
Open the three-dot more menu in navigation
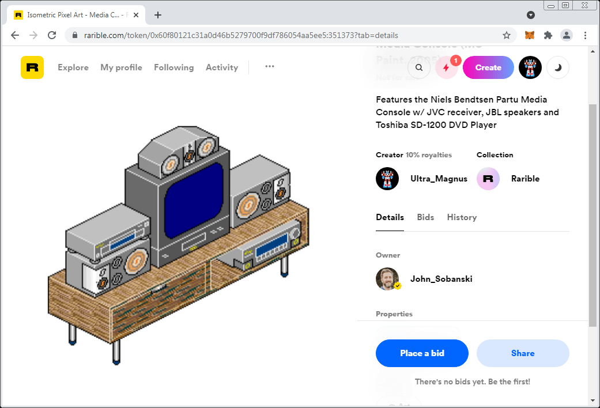point(270,67)
